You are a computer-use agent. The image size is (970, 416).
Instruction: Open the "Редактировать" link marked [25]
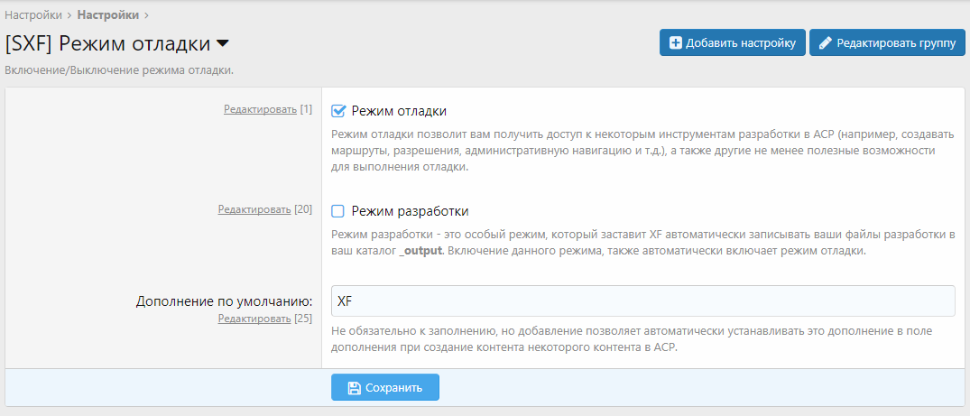pos(254,319)
